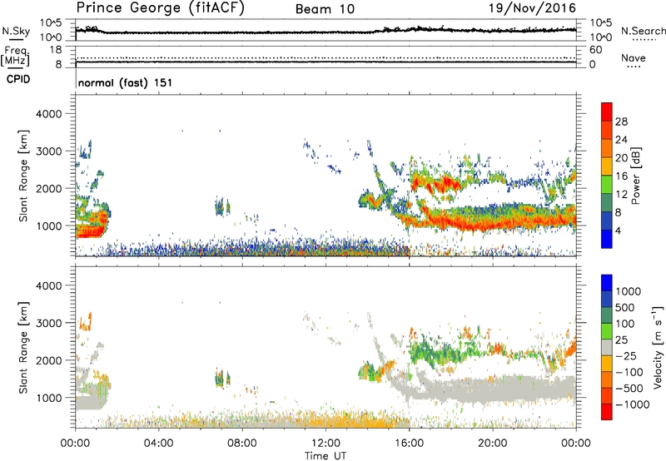Screen dimensions: 666x461
Task: Select the CPID row label
Action: pyautogui.click(x=18, y=79)
